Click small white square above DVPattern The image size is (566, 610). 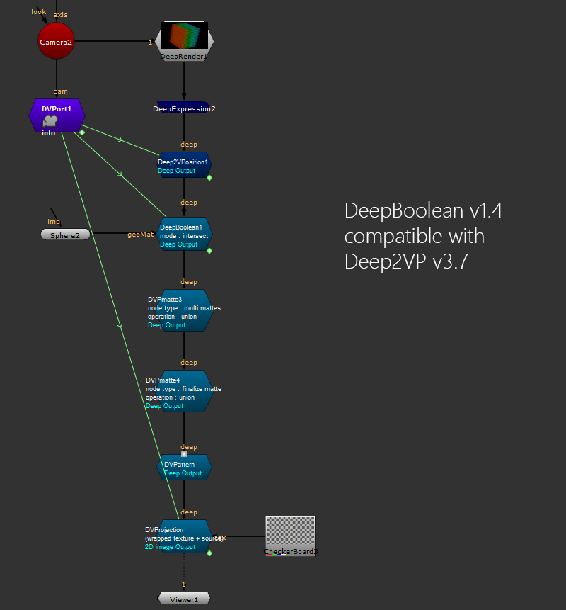point(184,454)
